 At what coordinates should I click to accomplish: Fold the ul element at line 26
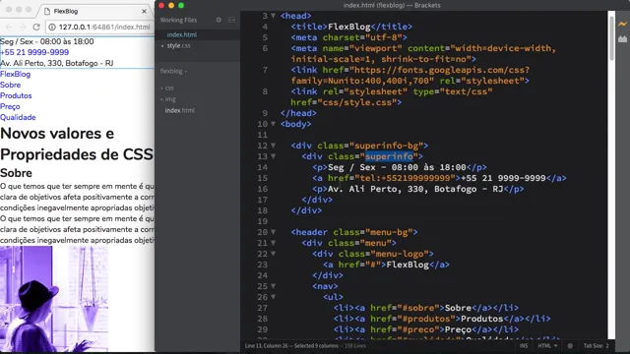[274, 297]
